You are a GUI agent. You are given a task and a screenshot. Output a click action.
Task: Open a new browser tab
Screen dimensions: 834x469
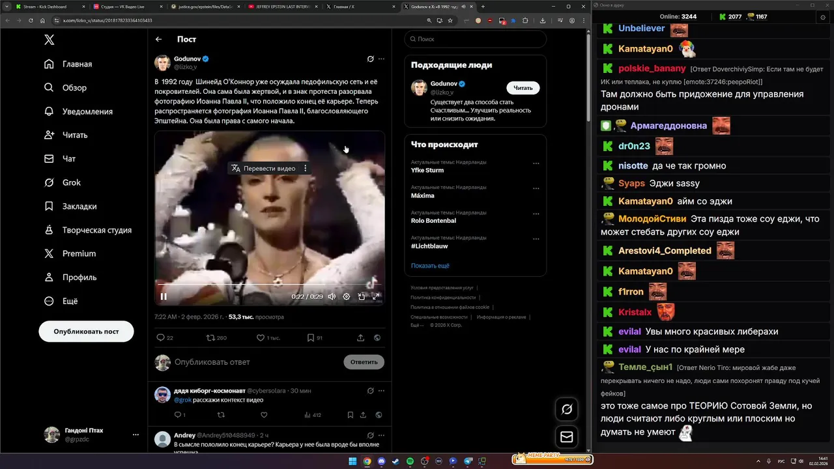coord(483,7)
